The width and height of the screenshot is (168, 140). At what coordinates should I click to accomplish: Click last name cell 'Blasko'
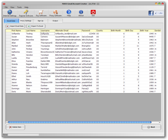point(33,82)
